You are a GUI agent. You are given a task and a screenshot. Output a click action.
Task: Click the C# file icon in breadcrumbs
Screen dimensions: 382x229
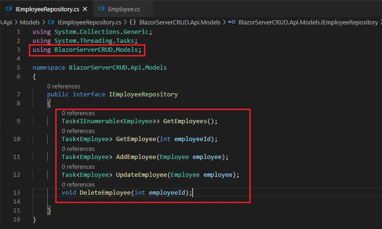[50, 22]
